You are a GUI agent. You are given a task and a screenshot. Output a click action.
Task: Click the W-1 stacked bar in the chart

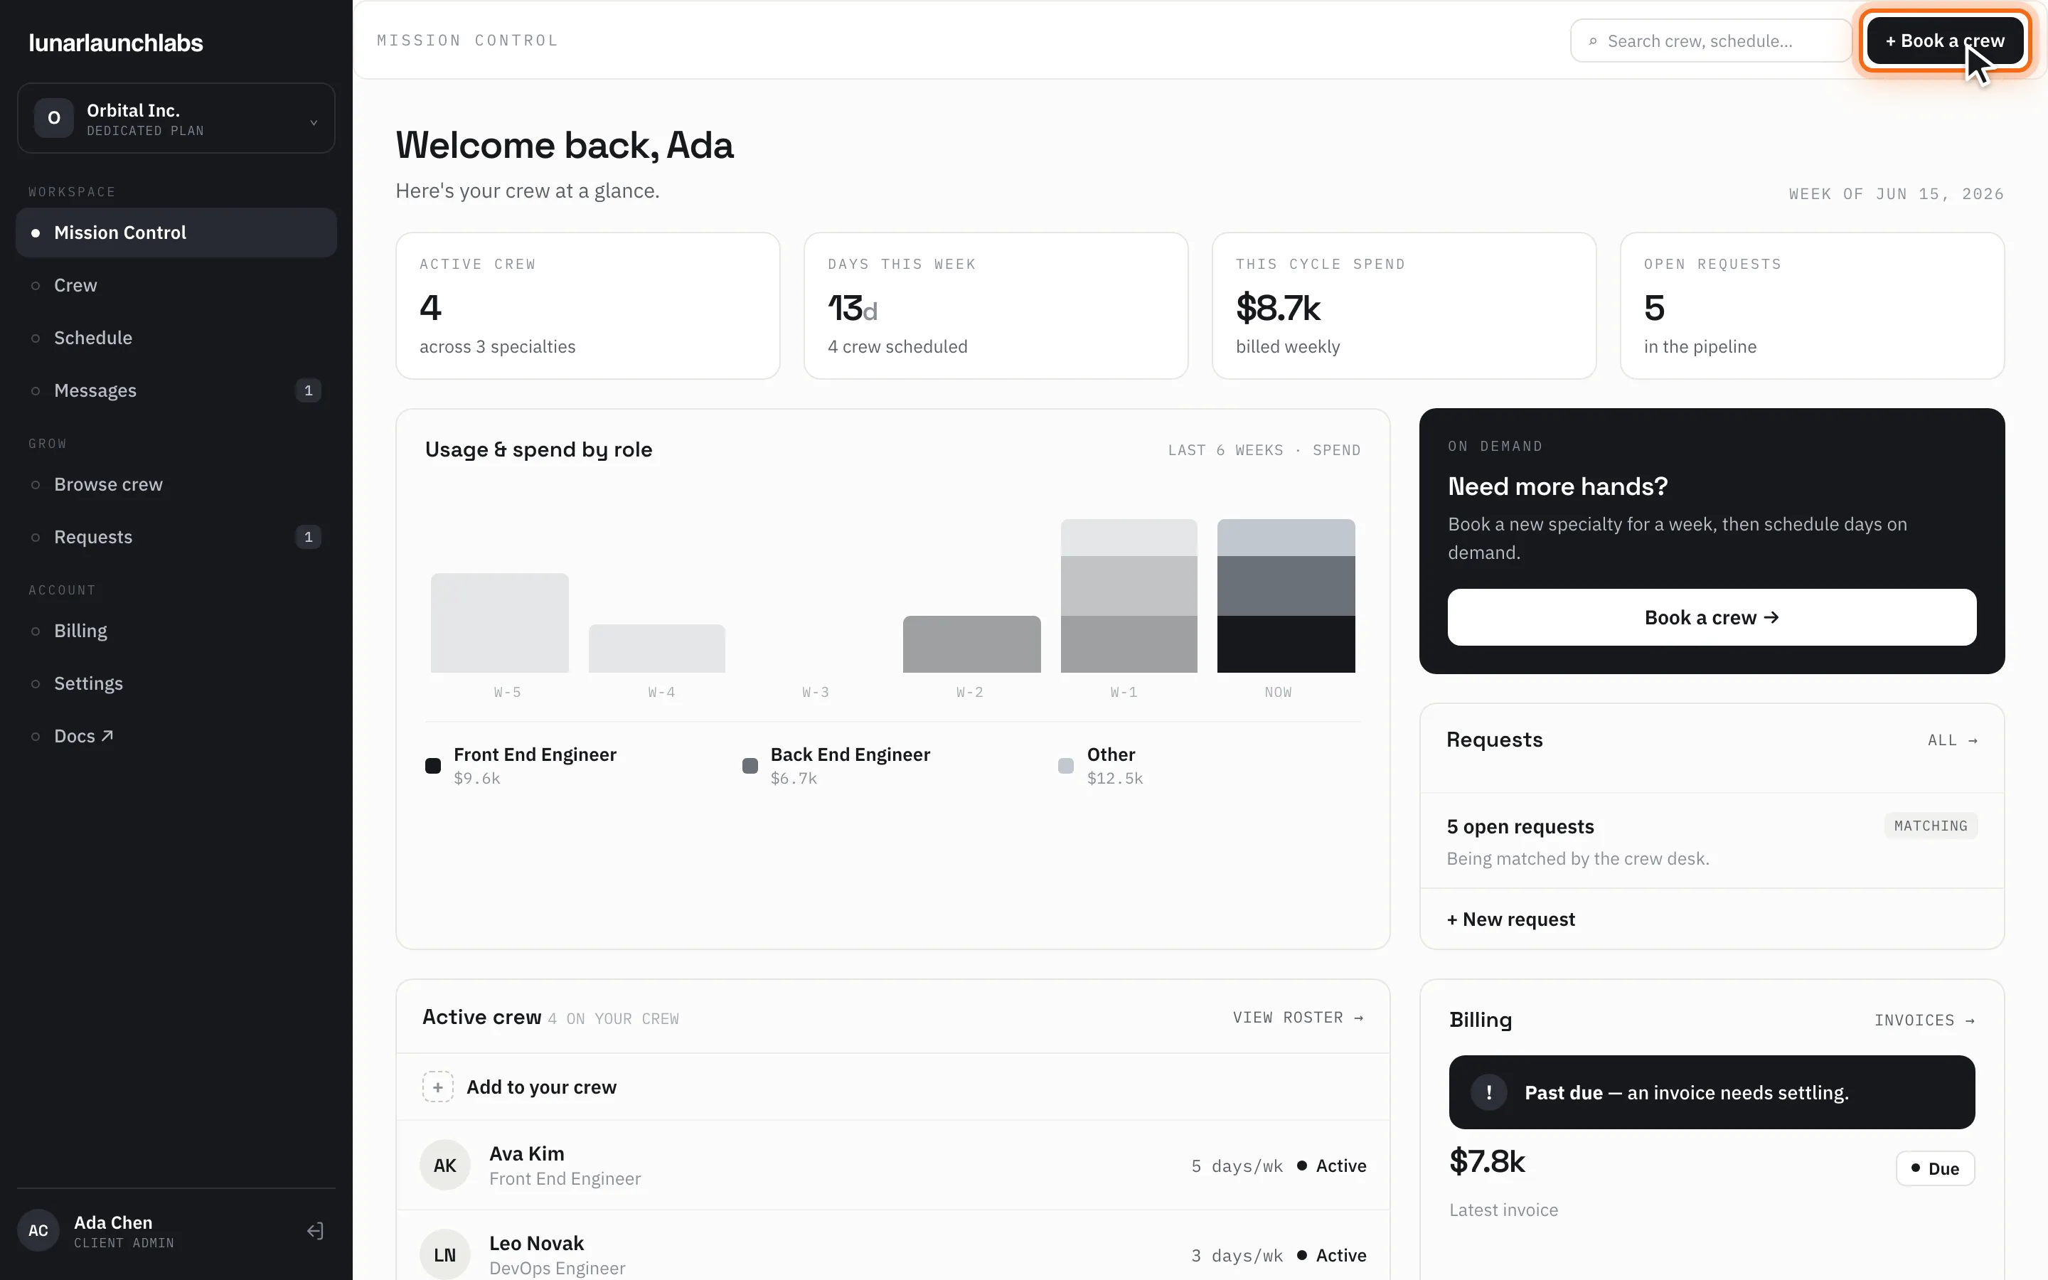(x=1129, y=596)
